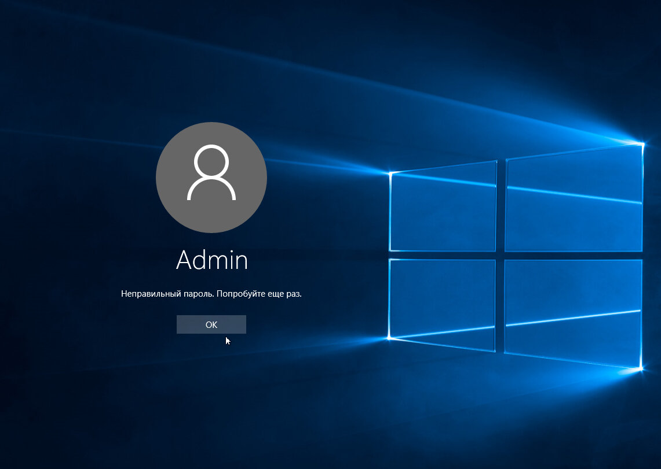Click the OK button
Screen dimensions: 661x469
pyautogui.click(x=211, y=324)
